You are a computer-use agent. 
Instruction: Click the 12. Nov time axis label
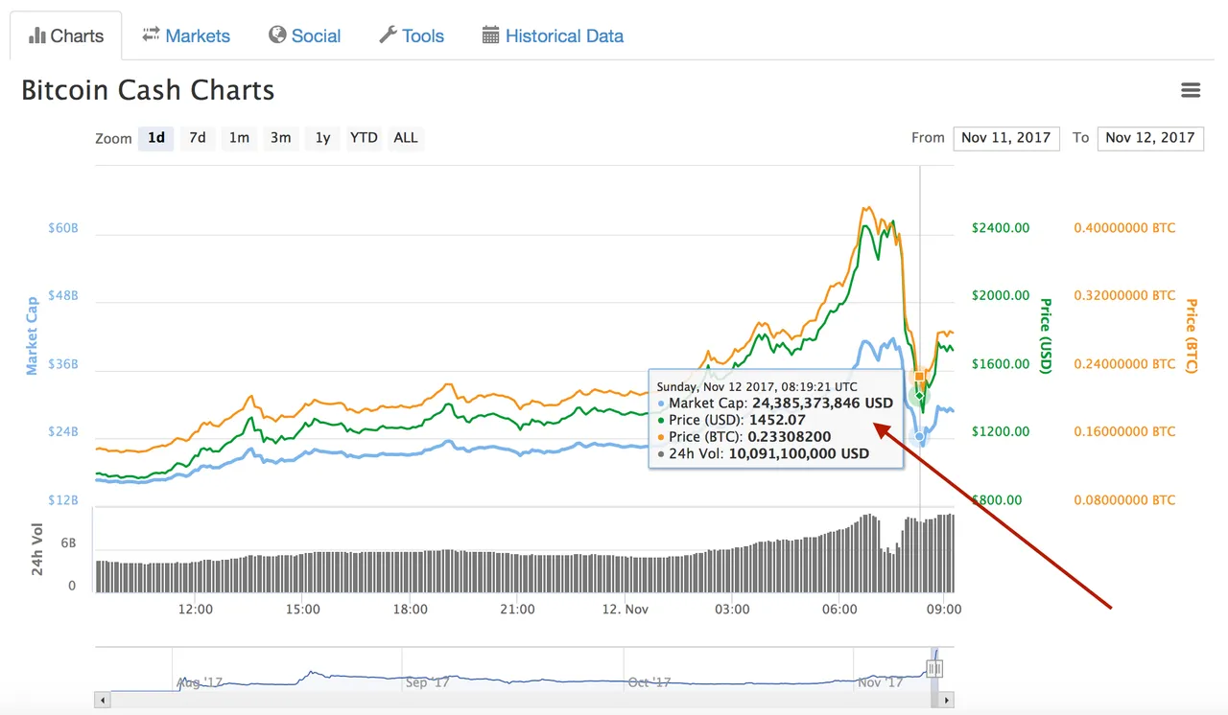point(625,609)
